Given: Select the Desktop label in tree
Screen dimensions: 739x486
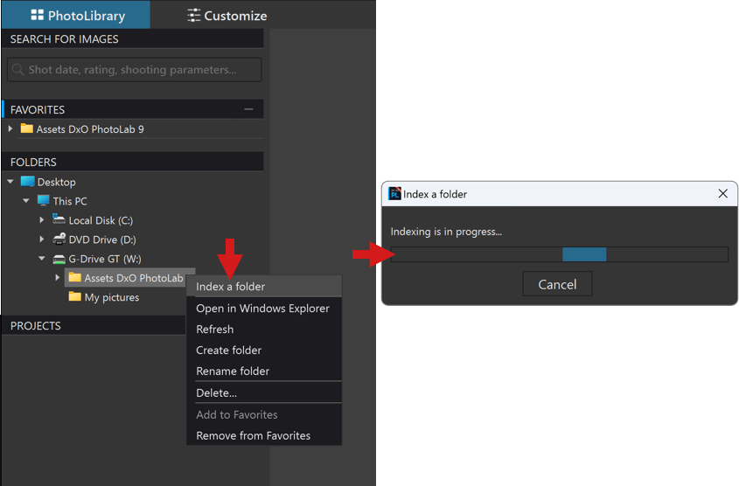Looking at the screenshot, I should pos(57,182).
